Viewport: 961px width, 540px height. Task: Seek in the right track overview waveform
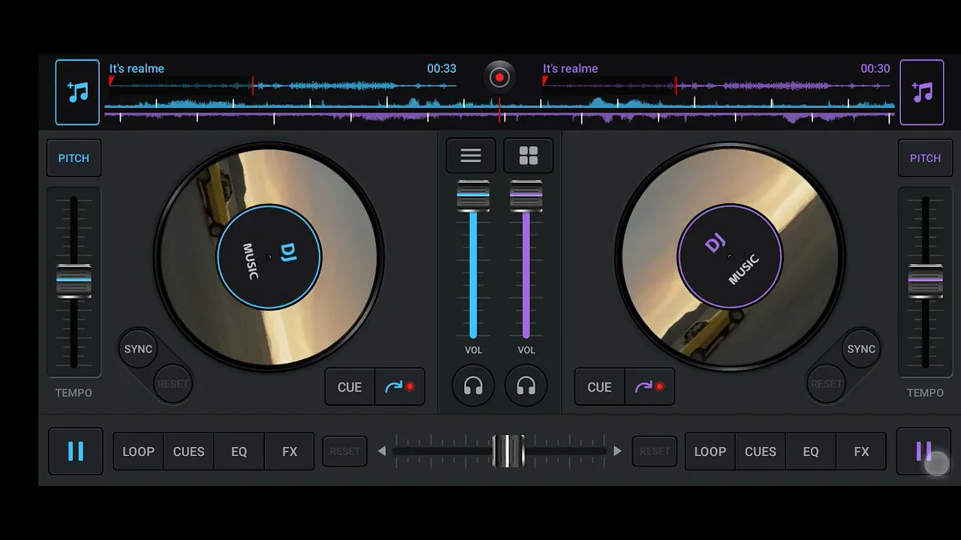coord(717,85)
